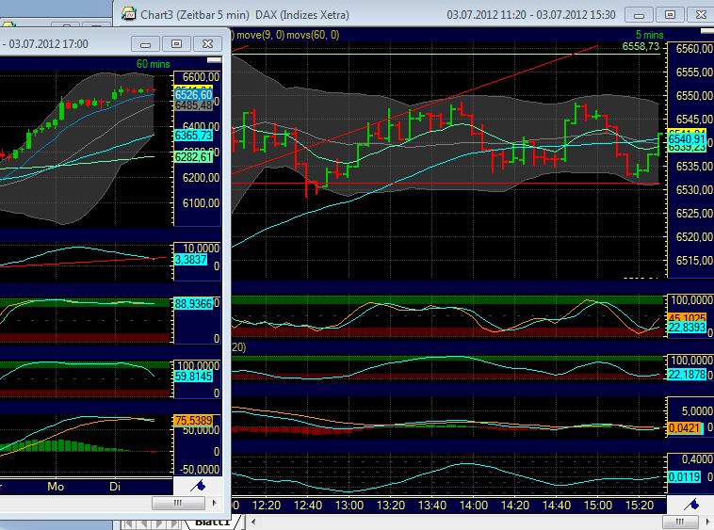Click the Chart3 window title icon
The width and height of the screenshot is (714, 530).
129,14
